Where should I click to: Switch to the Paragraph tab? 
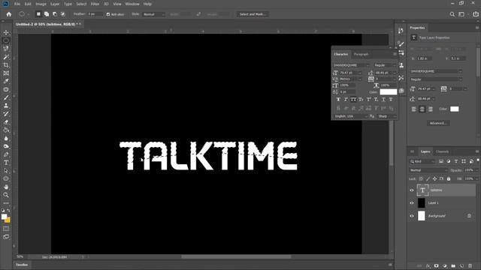coord(361,54)
